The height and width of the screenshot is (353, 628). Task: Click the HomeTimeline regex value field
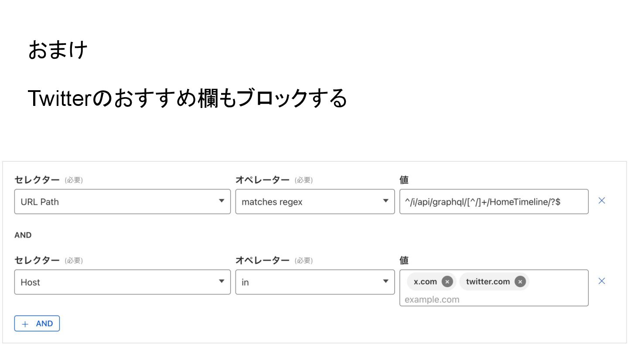pos(494,201)
